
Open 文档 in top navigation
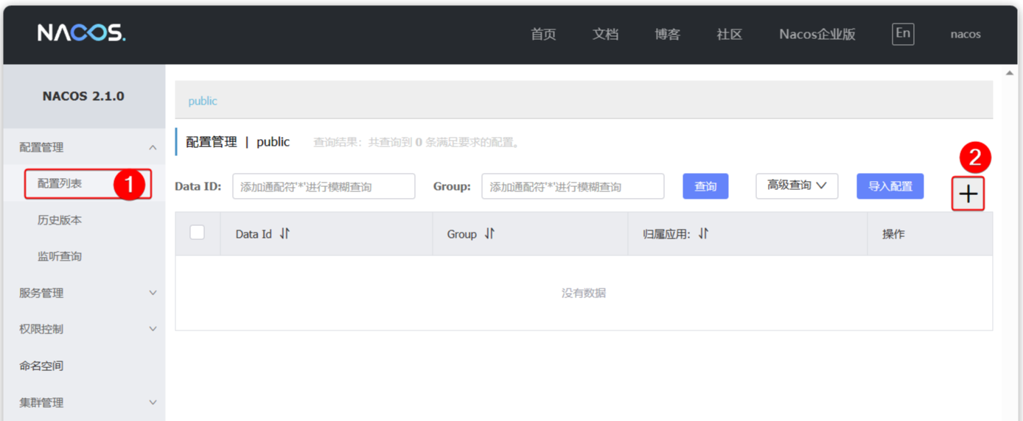coord(605,34)
